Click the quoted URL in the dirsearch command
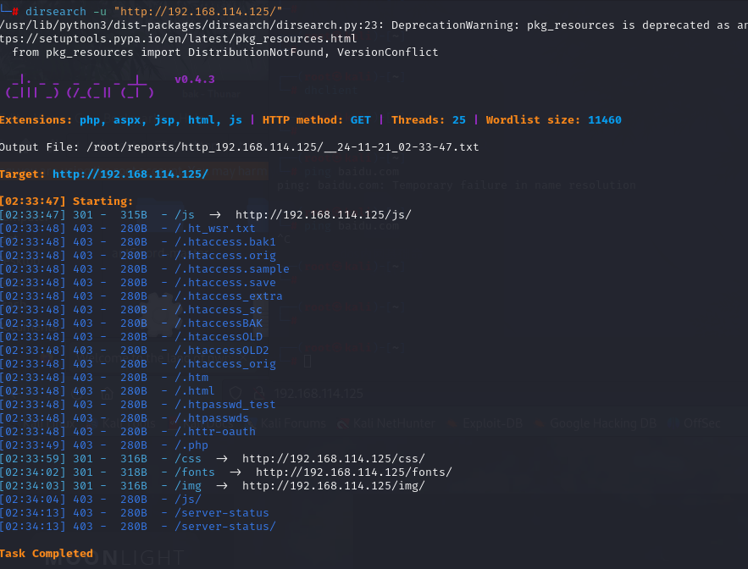 click(x=198, y=11)
